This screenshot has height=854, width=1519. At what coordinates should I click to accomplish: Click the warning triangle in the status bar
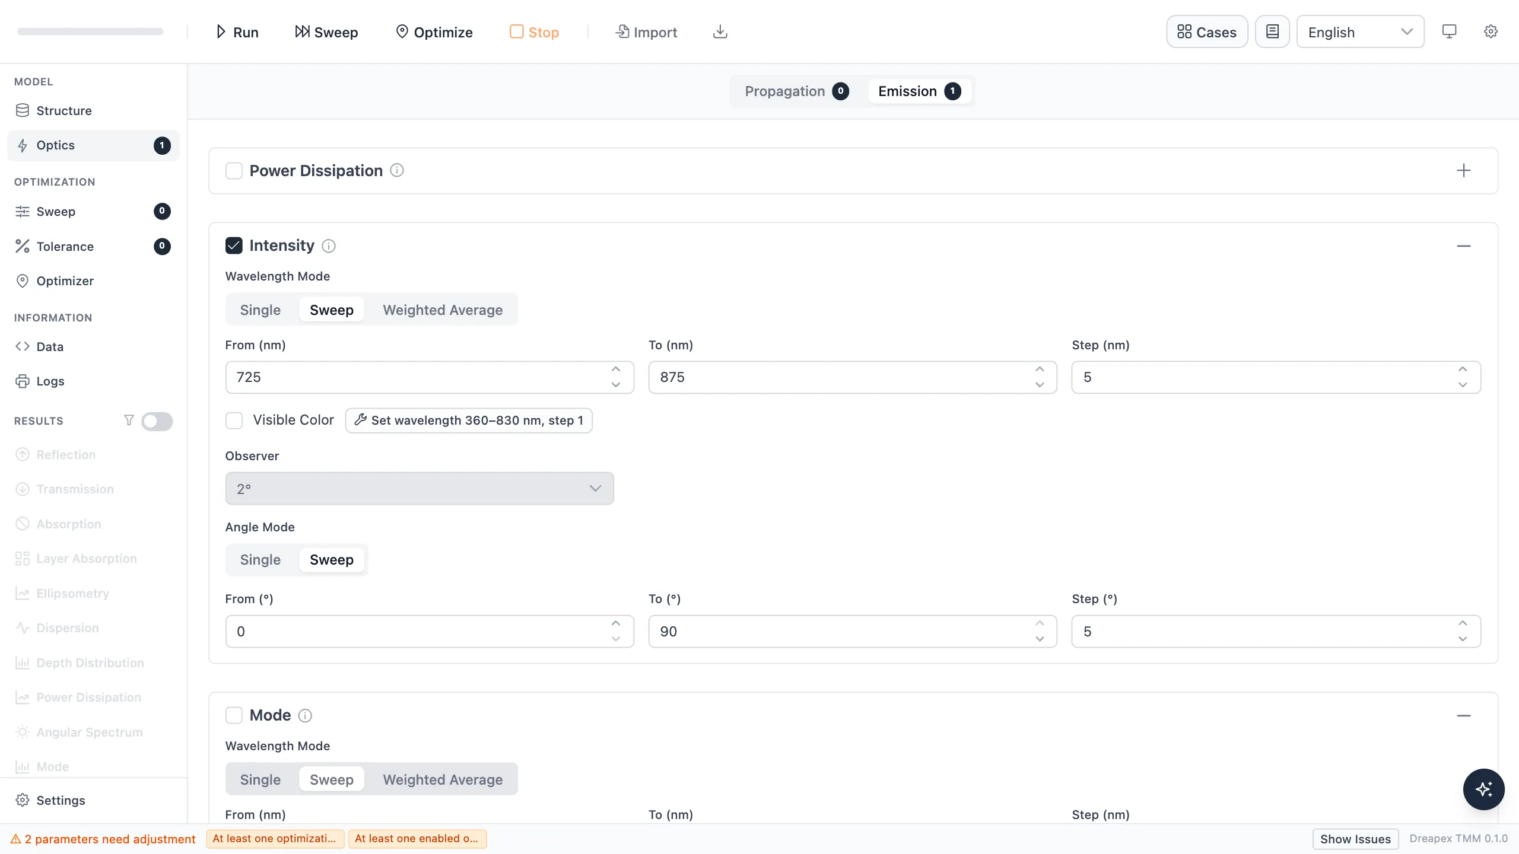click(x=16, y=839)
